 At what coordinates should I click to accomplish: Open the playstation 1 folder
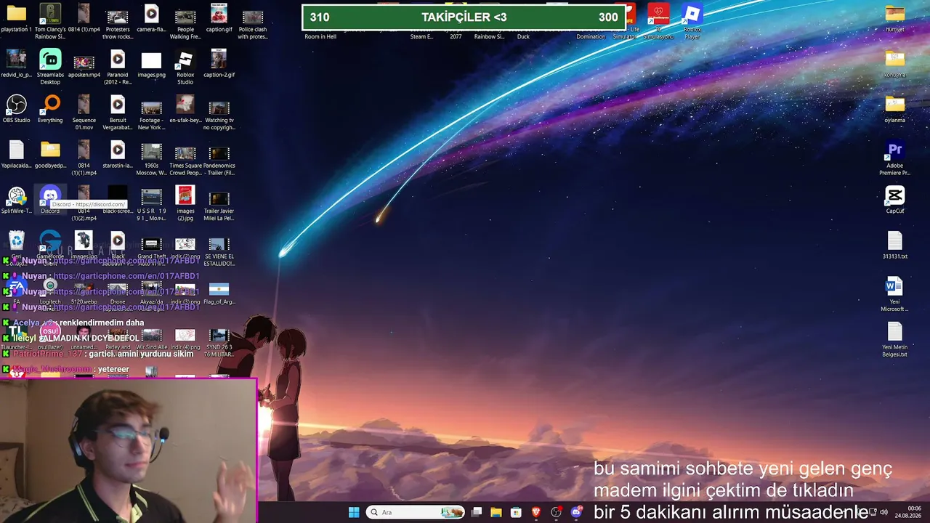click(x=16, y=19)
